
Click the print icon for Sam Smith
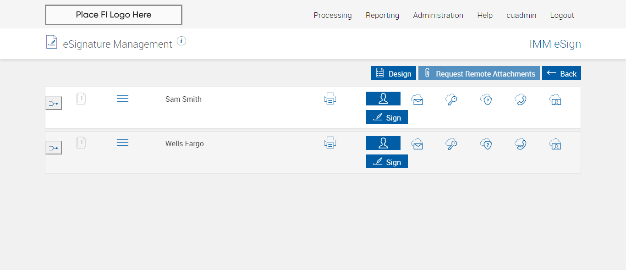click(x=330, y=99)
